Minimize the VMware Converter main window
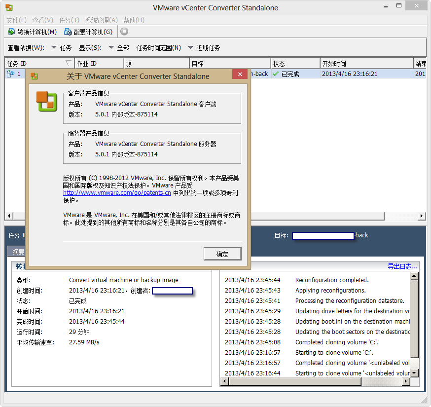The width and height of the screenshot is (431, 407). click(386, 6)
